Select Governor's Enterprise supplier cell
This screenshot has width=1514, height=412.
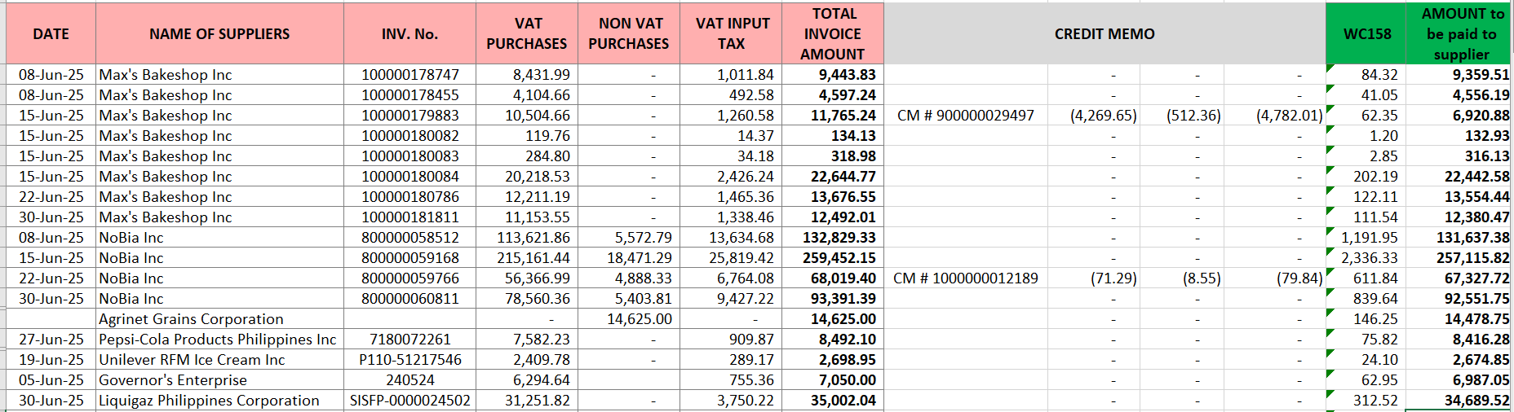click(x=219, y=380)
